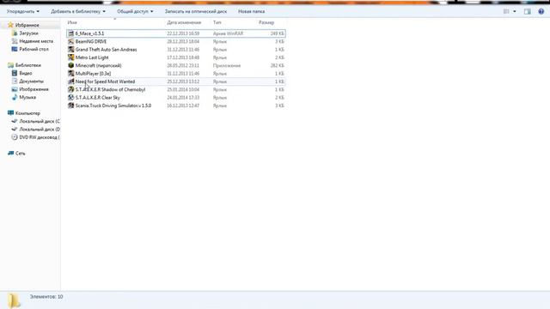Click the Приложение type cell of Minecraft

pyautogui.click(x=227, y=65)
